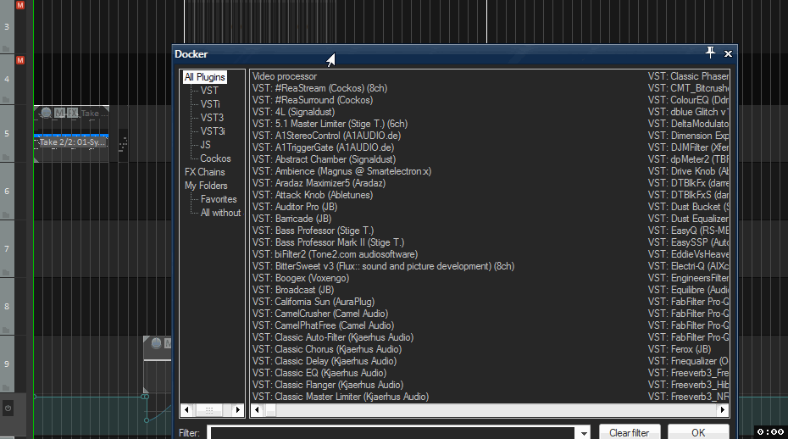Screen dimensions: 788x439
Task: Select VST: Classic Flanger plugin
Action: 328,385
